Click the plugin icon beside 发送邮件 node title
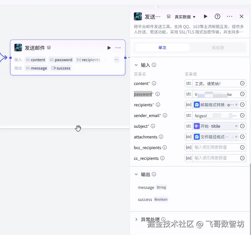This screenshot has width=251, height=235. point(49,48)
